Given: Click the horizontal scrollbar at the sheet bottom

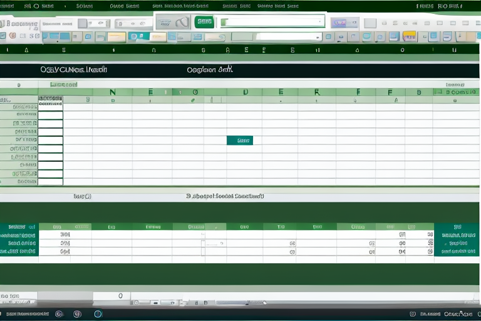Looking at the screenshot, I should [x=238, y=303].
